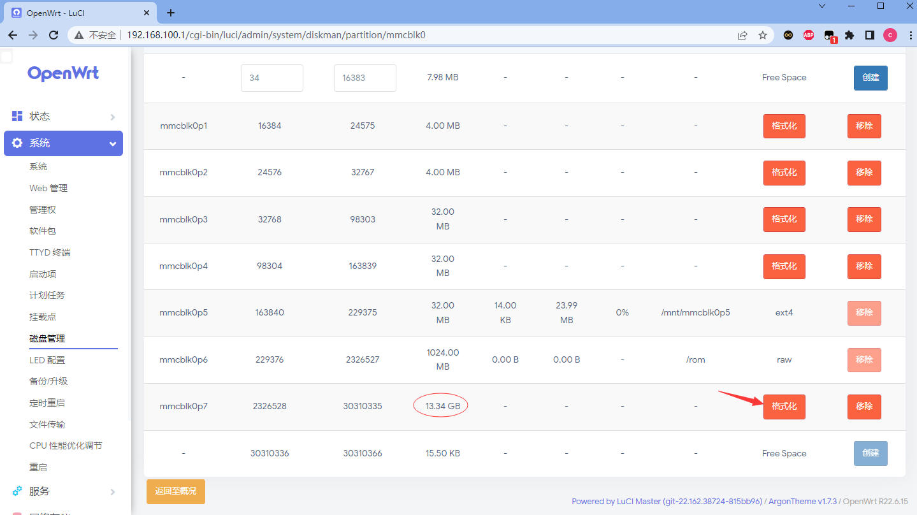The height and width of the screenshot is (515, 917).
Task: Click 格式化 for mmcblk0p4
Action: 784,266
